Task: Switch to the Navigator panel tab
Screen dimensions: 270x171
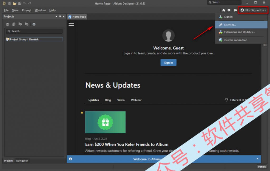Action: 22,161
